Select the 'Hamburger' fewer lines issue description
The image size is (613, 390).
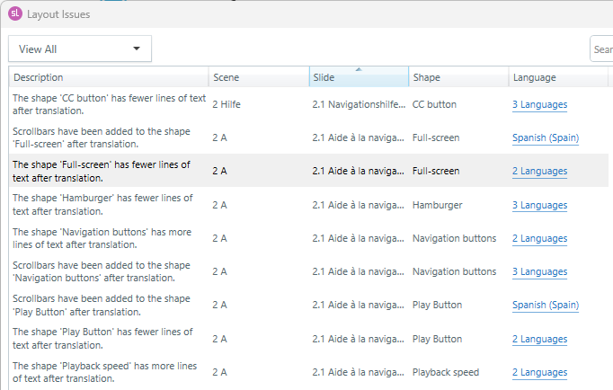coord(102,205)
